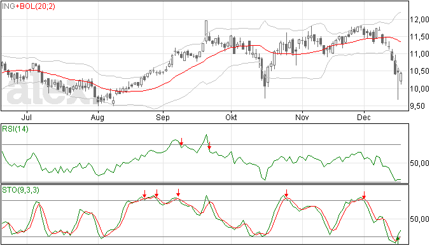
Task: Select the Okt month label
Action: click(231, 117)
